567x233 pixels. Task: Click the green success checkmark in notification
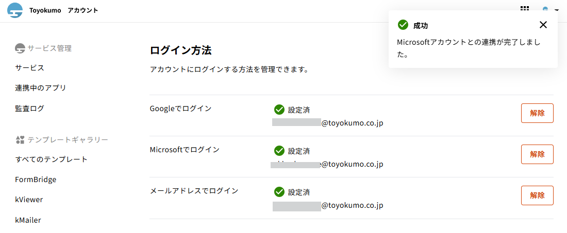tap(403, 25)
